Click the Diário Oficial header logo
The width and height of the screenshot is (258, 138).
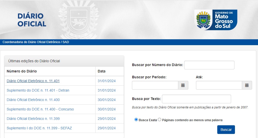(x=32, y=20)
